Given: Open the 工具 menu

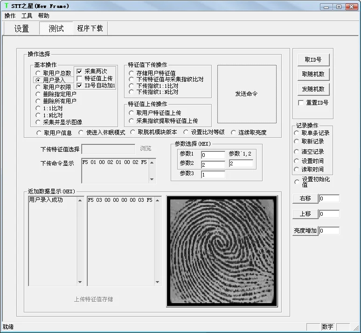Looking at the screenshot, I should (27, 16).
